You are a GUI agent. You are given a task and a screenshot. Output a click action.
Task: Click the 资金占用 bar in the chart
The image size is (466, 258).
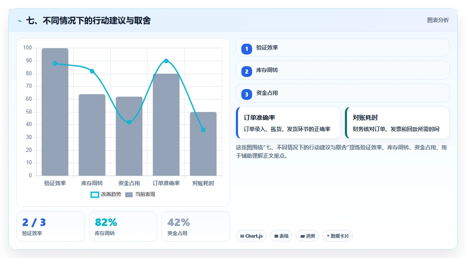point(129,136)
